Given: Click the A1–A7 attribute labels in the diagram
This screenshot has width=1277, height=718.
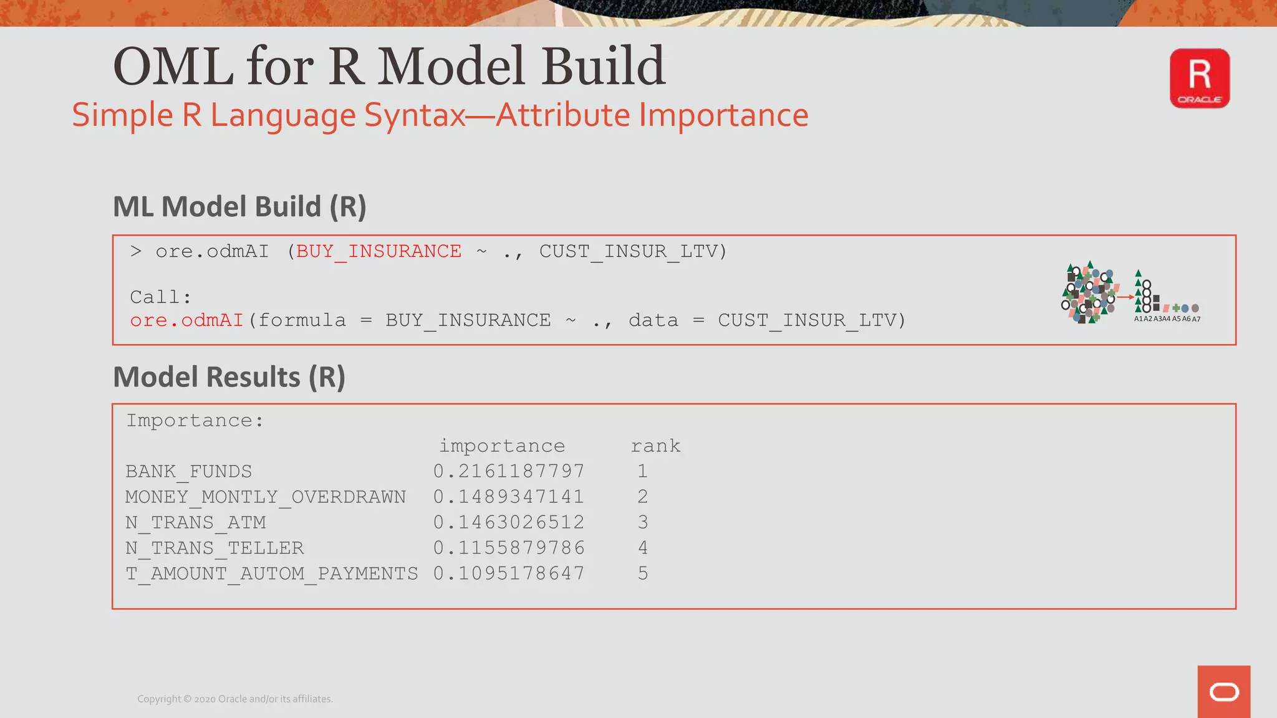Looking at the screenshot, I should (1167, 319).
